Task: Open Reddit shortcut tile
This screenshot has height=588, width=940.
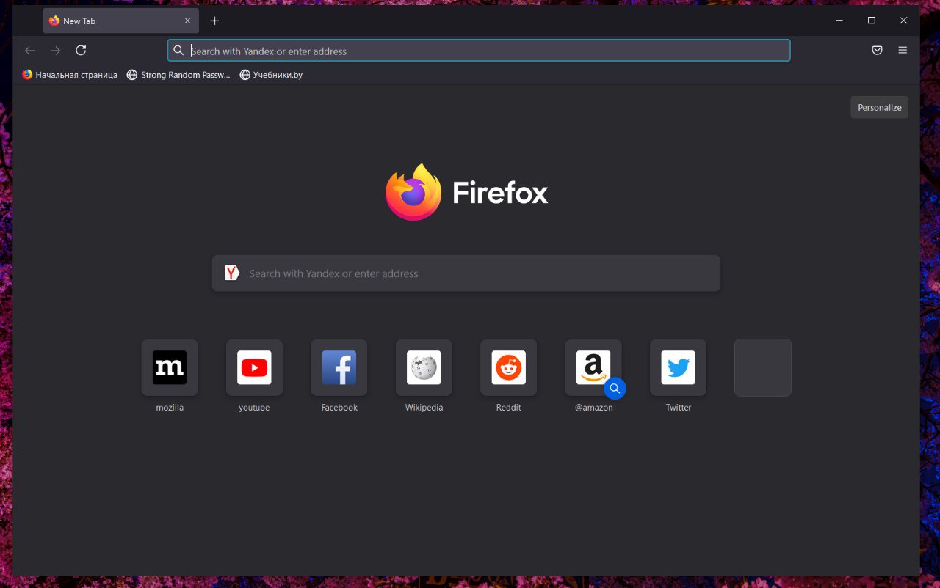Action: click(x=508, y=368)
